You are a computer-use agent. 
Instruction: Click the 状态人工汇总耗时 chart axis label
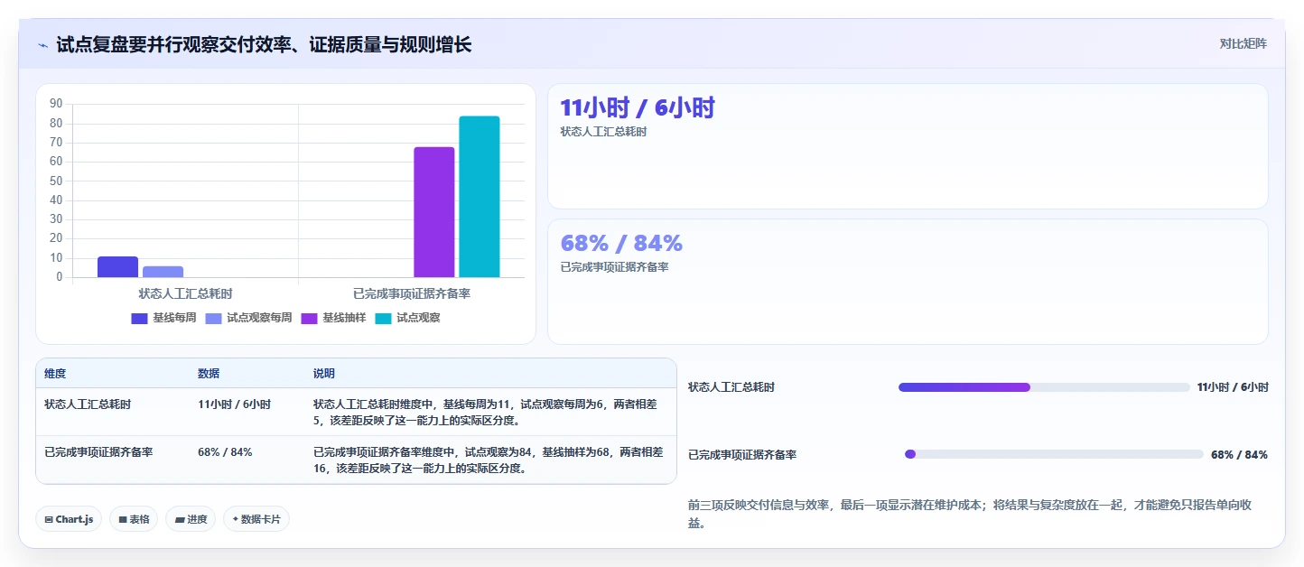185,293
